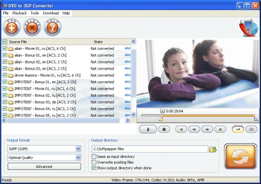This screenshot has width=261, height=184.
Task: Click the folder icon of IMPOTENT Movie 01
Action: (11, 89)
